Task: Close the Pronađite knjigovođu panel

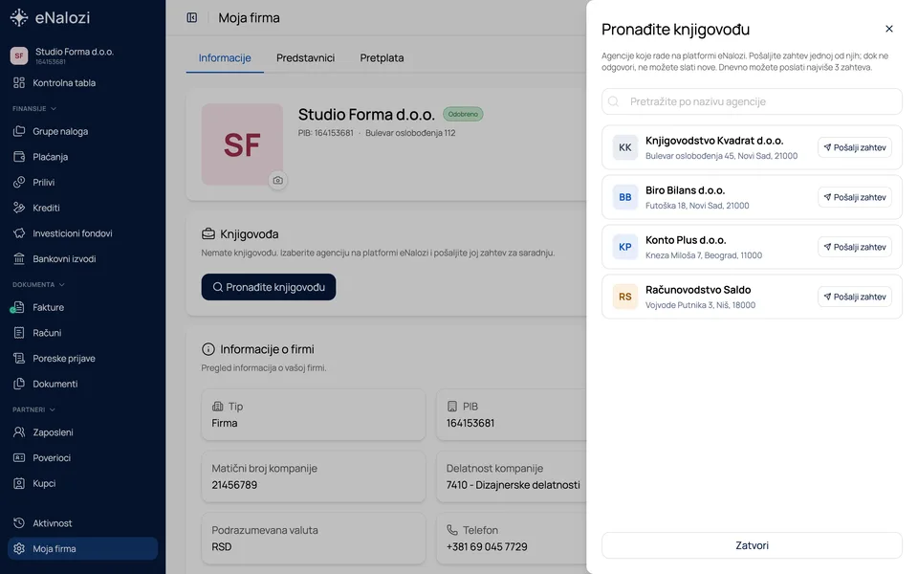Action: pos(889,29)
